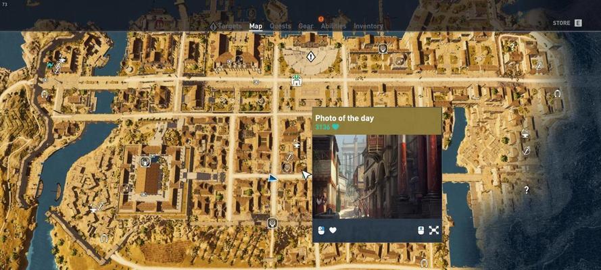Switch to the Quests tab
The height and width of the screenshot is (270, 601).
pyautogui.click(x=280, y=26)
